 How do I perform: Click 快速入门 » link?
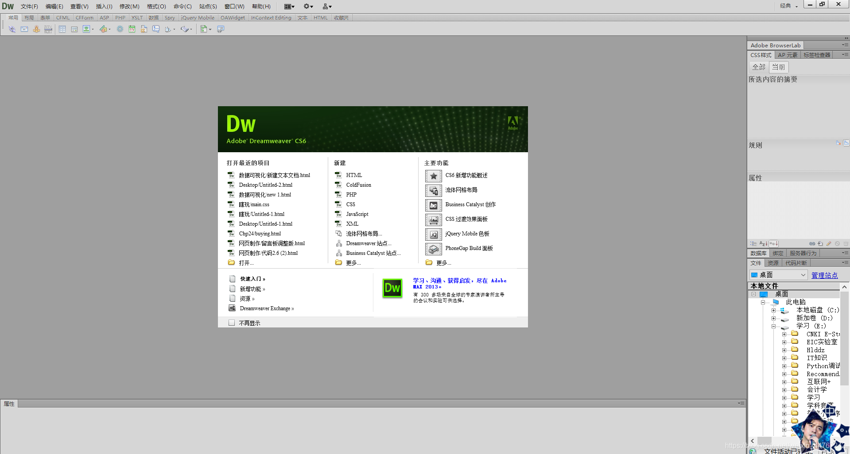[252, 279]
